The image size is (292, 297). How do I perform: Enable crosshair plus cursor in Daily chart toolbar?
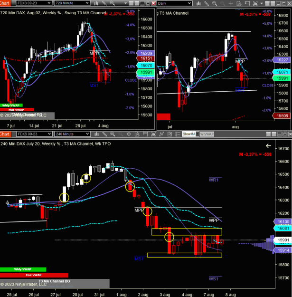(231, 3)
